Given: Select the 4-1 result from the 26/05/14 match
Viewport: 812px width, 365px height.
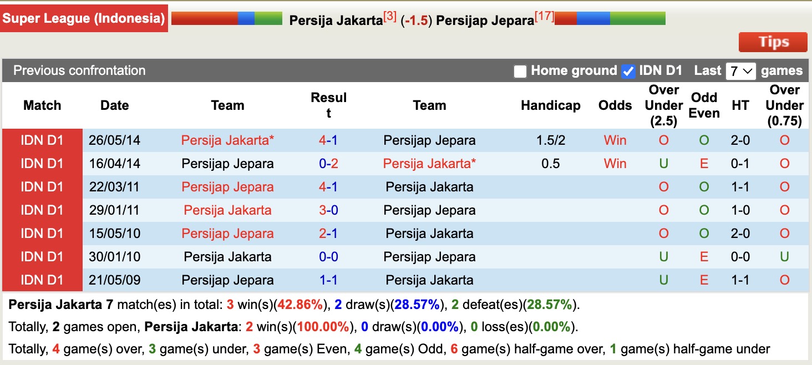Looking at the screenshot, I should click(329, 140).
